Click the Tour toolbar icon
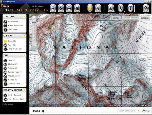This screenshot has width=152, height=115. pyautogui.click(x=53, y=8)
